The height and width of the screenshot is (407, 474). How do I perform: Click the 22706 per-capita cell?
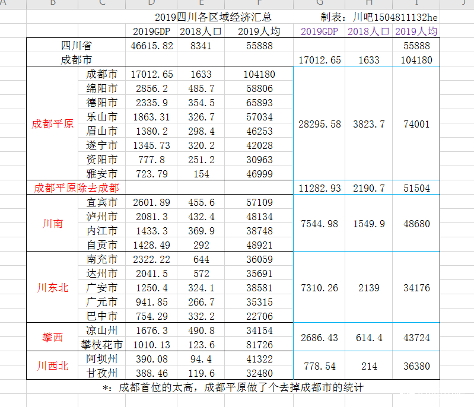(x=259, y=316)
